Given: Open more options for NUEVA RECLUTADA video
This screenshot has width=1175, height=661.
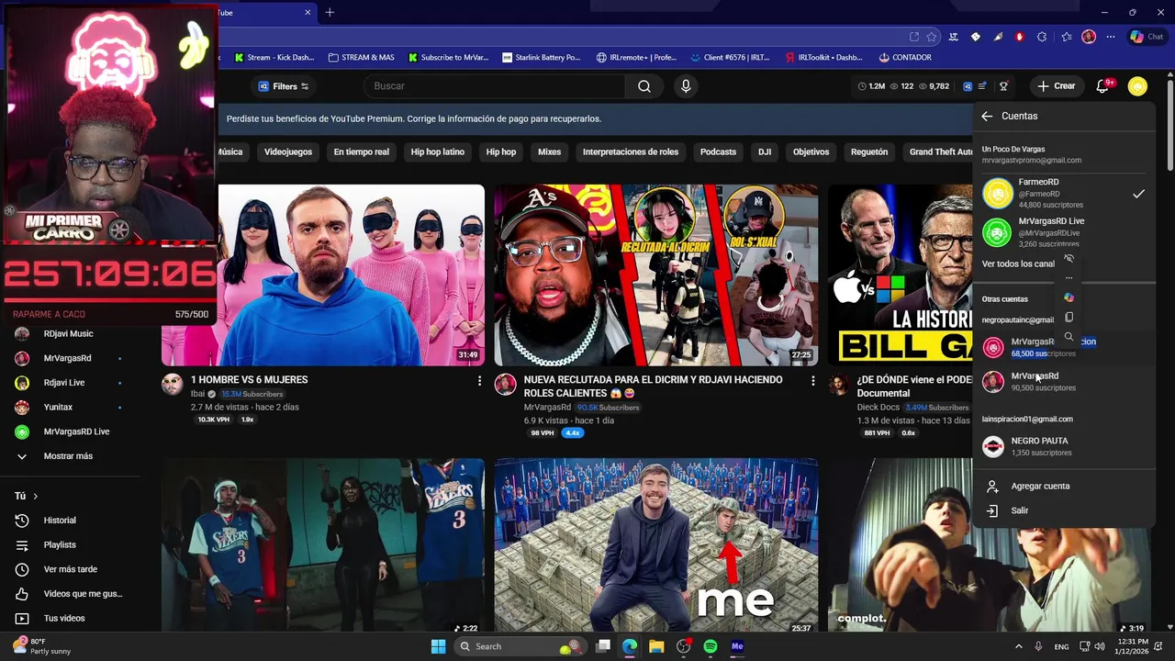Looking at the screenshot, I should (x=812, y=380).
